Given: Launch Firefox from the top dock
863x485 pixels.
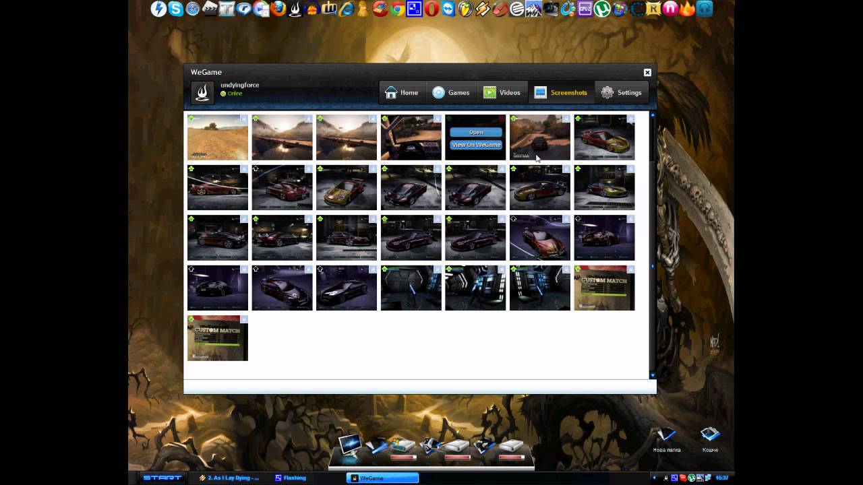Looking at the screenshot, I should pos(278,9).
